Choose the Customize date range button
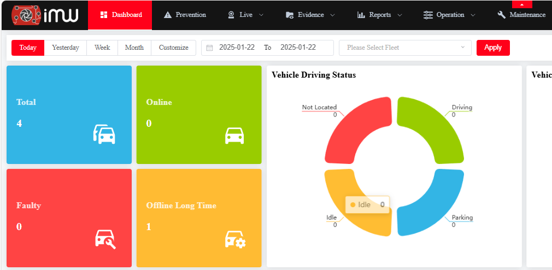 click(173, 48)
